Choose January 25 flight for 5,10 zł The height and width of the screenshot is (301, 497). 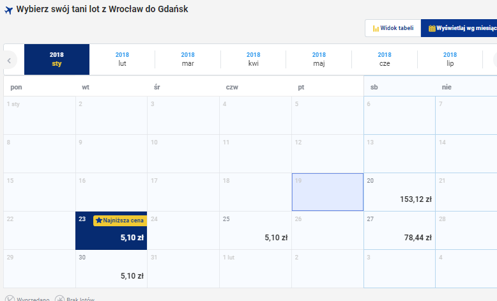pos(255,231)
